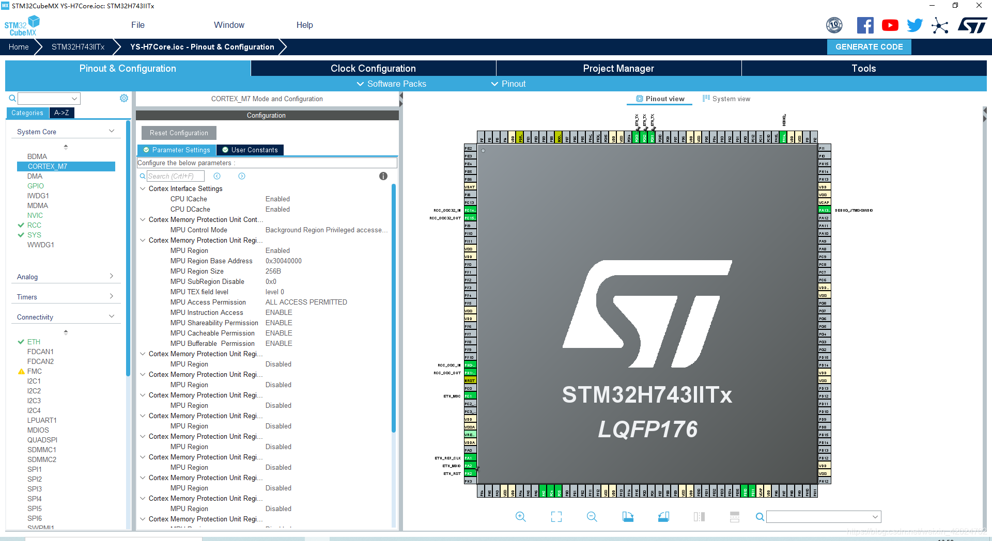Rotate the chip clockwise

click(x=628, y=517)
